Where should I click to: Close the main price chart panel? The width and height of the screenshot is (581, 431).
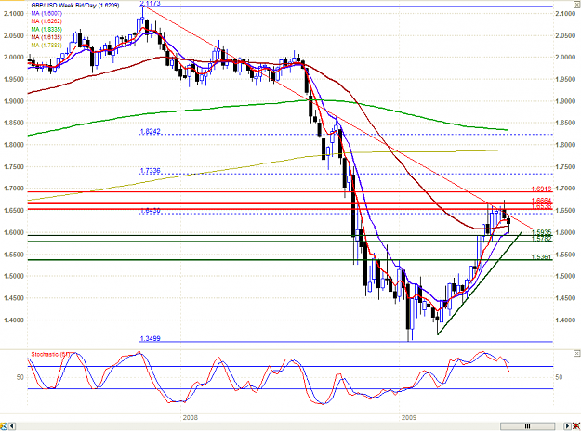[577, 5]
